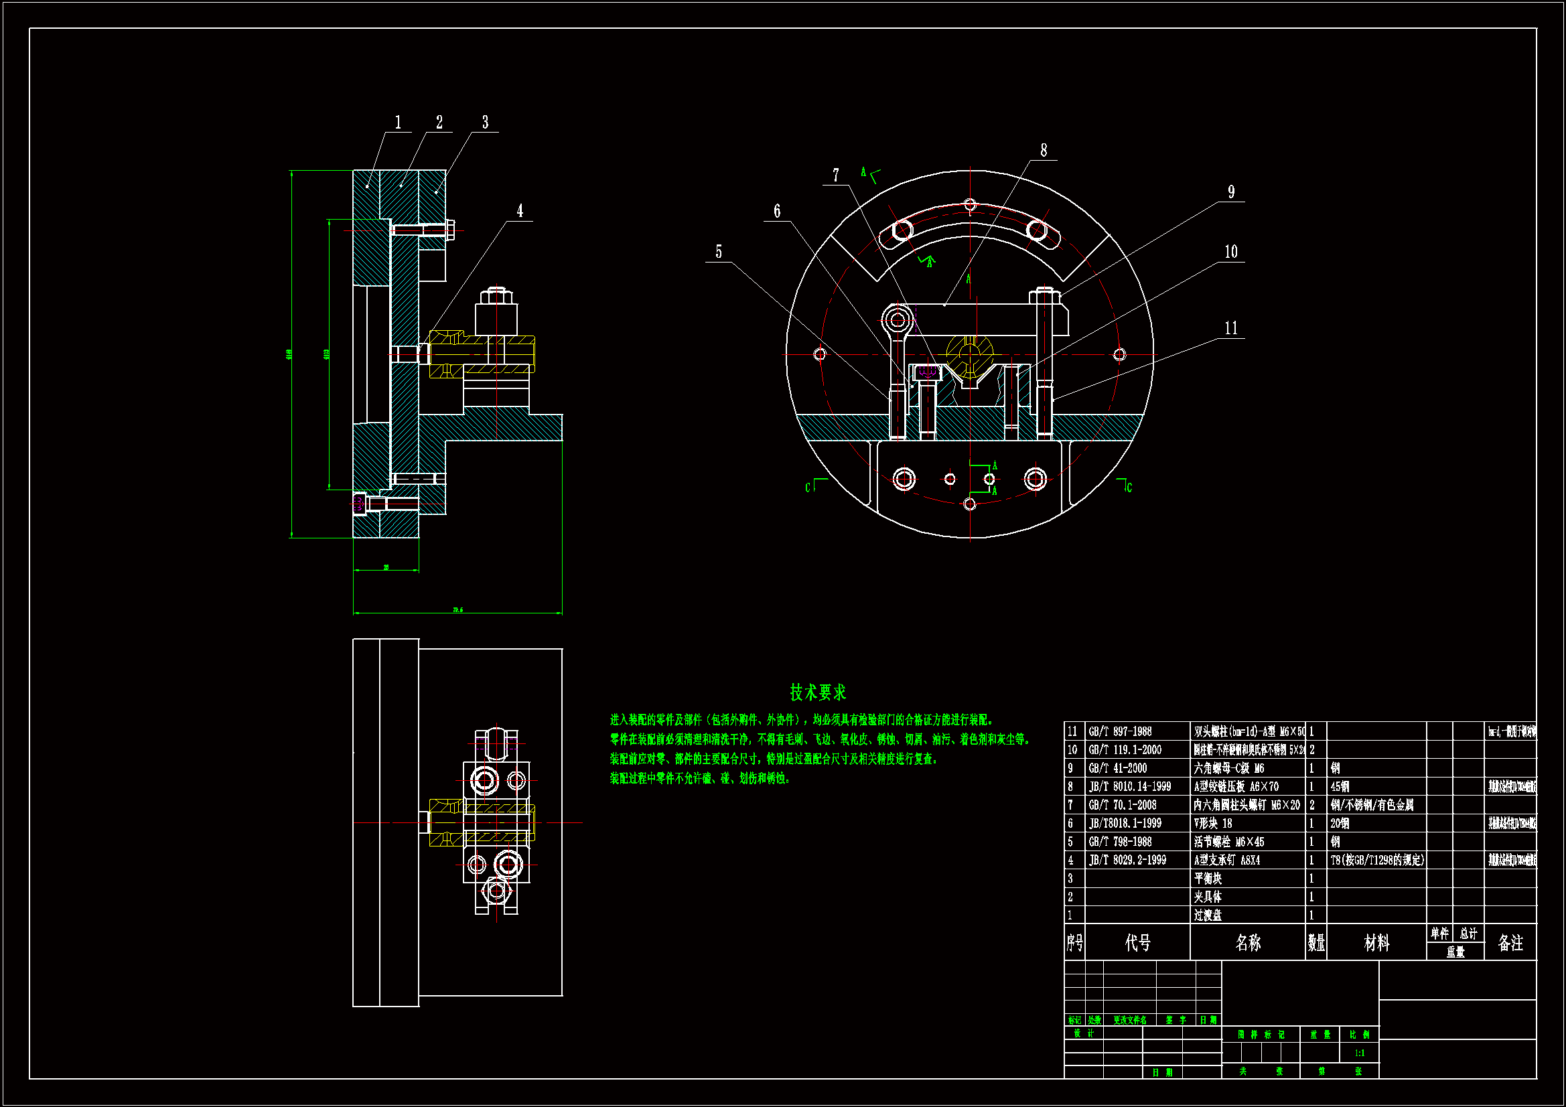Image resolution: width=1566 pixels, height=1107 pixels.
Task: Click the 材料 column header
Action: (1376, 944)
